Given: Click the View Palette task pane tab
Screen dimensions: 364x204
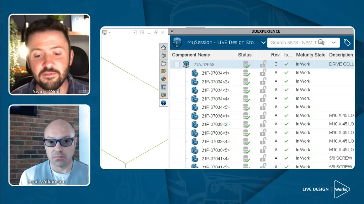Looking at the screenshot, I should (164, 71).
